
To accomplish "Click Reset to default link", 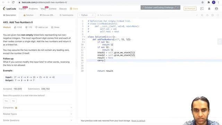I will [x=138, y=121].
